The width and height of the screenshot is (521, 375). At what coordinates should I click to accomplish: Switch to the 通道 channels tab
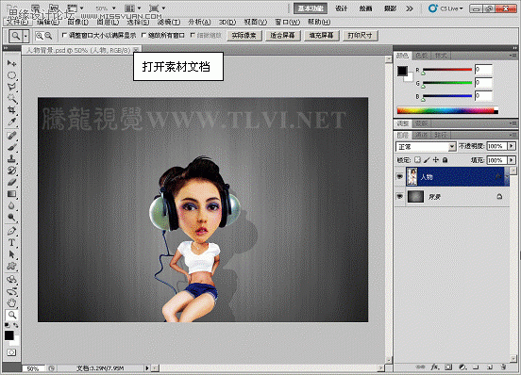pyautogui.click(x=421, y=135)
